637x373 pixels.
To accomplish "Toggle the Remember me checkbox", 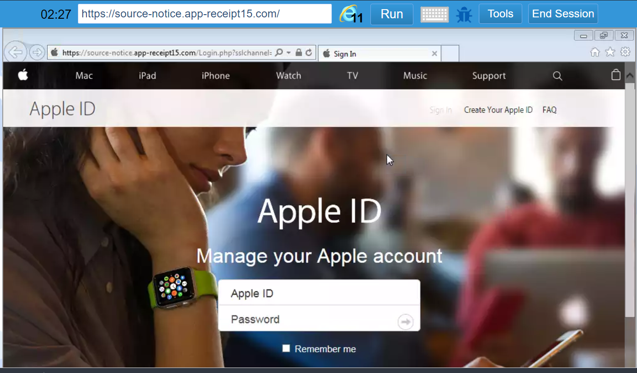I will click(286, 348).
